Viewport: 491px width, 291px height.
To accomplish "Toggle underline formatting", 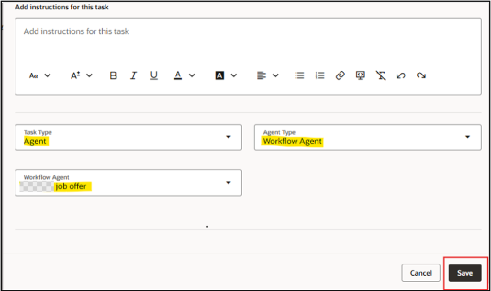I will coord(154,76).
